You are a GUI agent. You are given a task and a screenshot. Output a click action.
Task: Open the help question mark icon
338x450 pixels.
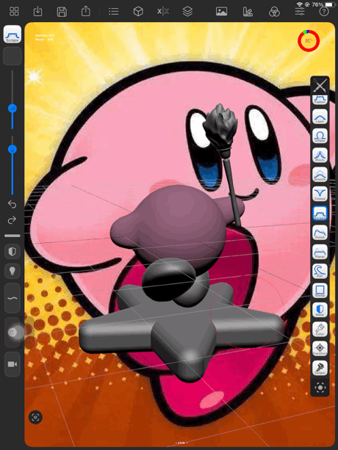click(324, 12)
